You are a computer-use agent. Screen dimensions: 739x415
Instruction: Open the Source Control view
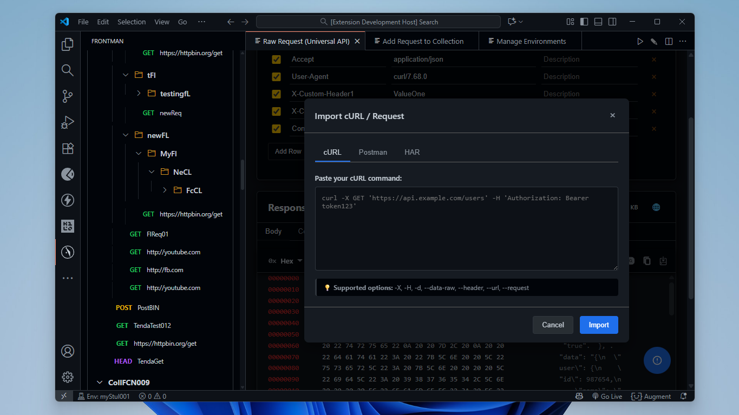click(x=68, y=96)
